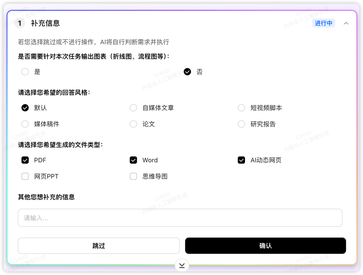This screenshot has width=363, height=275.
Task: Click the 跳过 button
Action: pos(99,246)
